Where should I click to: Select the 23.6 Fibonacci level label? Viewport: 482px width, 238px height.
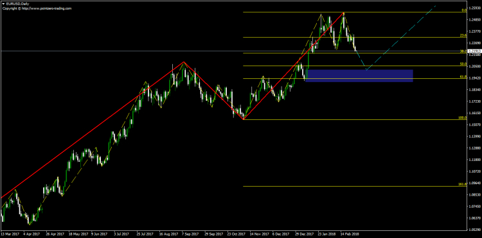click(463, 35)
